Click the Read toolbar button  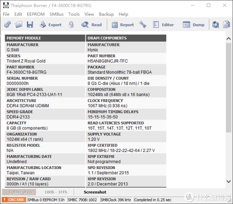(x=91, y=24)
